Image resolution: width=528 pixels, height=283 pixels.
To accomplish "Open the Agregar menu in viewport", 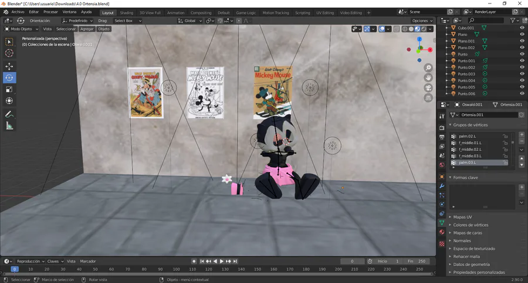I will click(x=87, y=29).
